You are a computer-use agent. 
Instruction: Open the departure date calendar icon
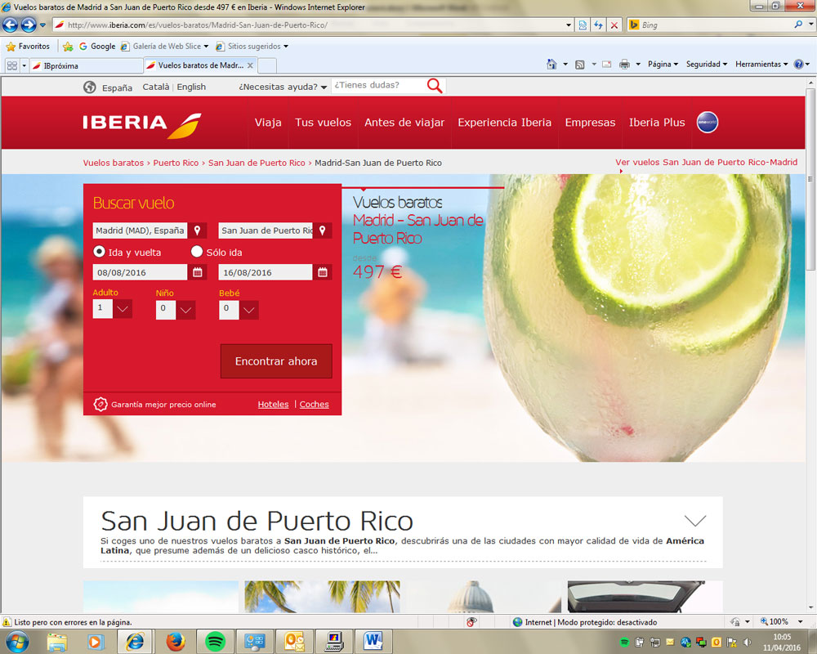pyautogui.click(x=198, y=272)
